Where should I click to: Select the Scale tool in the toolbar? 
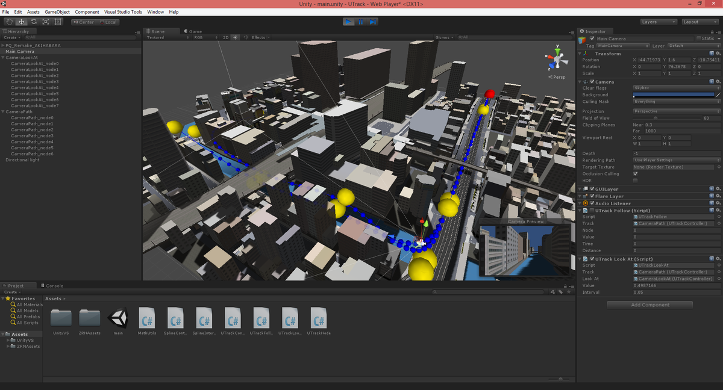[46, 22]
